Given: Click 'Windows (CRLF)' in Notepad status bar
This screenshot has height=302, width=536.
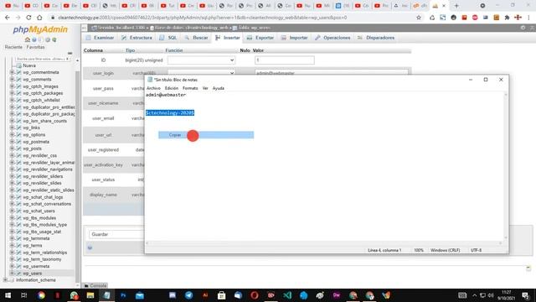Looking at the screenshot, I should click(445, 250).
